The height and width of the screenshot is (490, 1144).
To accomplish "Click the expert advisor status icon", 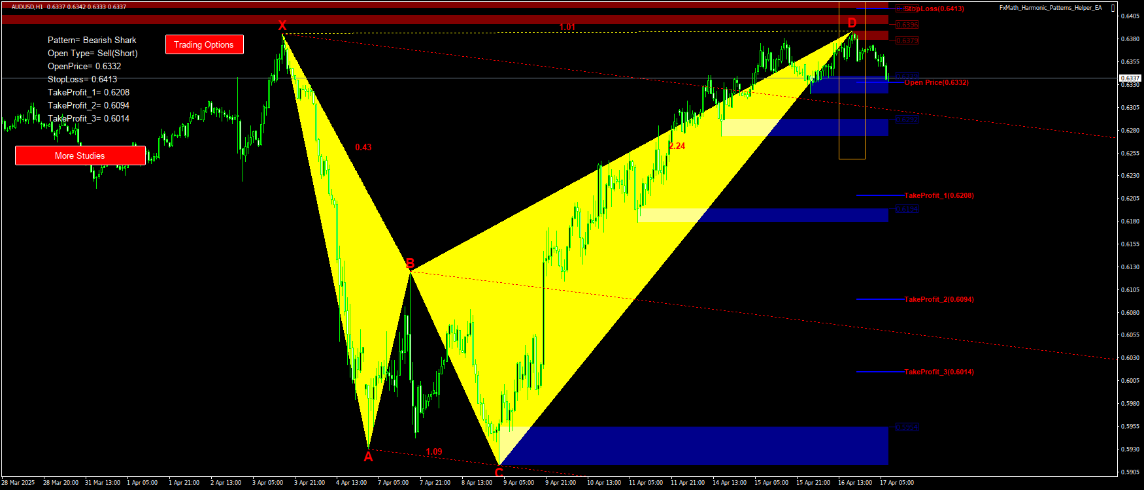I will (x=1113, y=8).
